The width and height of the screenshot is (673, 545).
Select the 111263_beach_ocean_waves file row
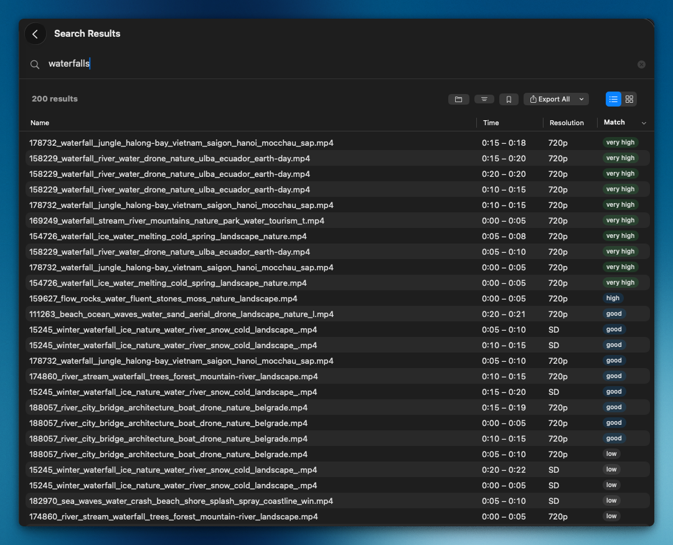coord(337,314)
